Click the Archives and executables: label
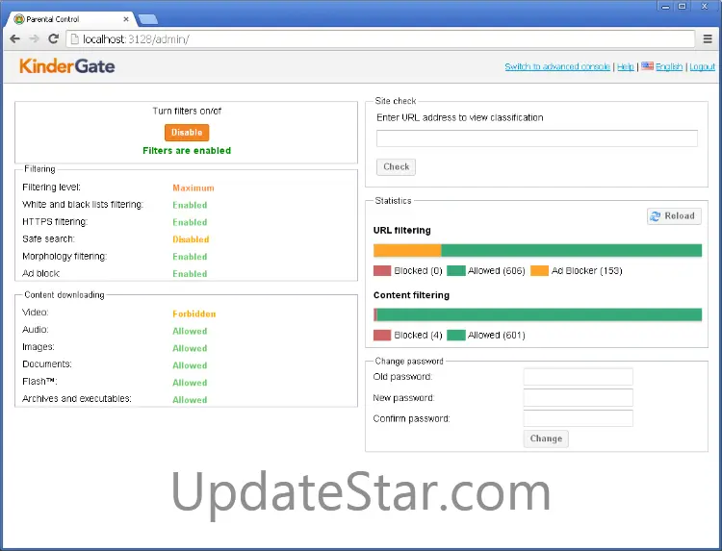 tap(77, 399)
